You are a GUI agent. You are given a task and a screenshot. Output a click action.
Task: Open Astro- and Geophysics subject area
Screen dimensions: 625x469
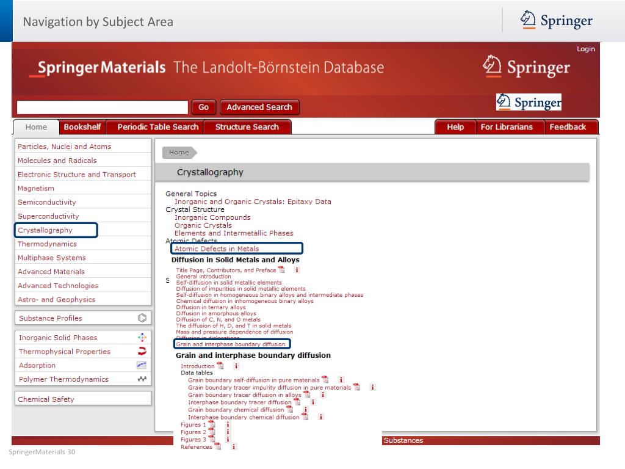coord(56,299)
